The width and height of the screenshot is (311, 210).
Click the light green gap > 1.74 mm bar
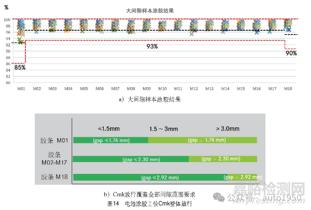pos(202,140)
